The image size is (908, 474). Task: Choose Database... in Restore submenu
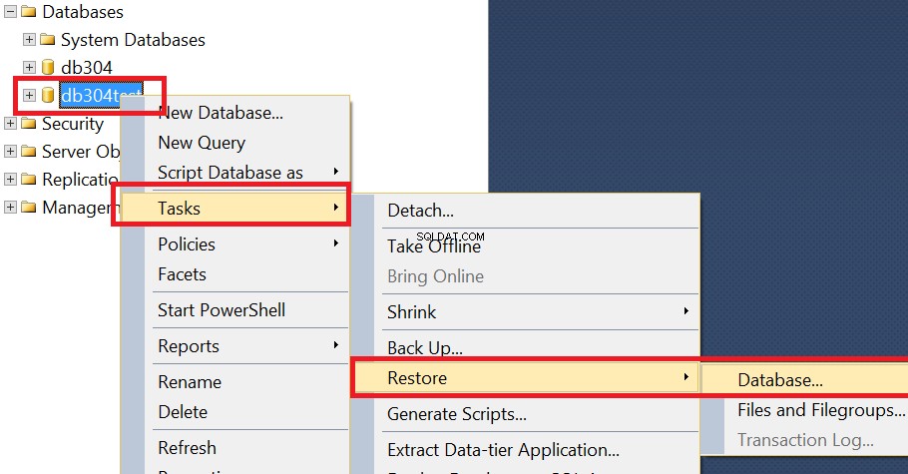pyautogui.click(x=805, y=380)
